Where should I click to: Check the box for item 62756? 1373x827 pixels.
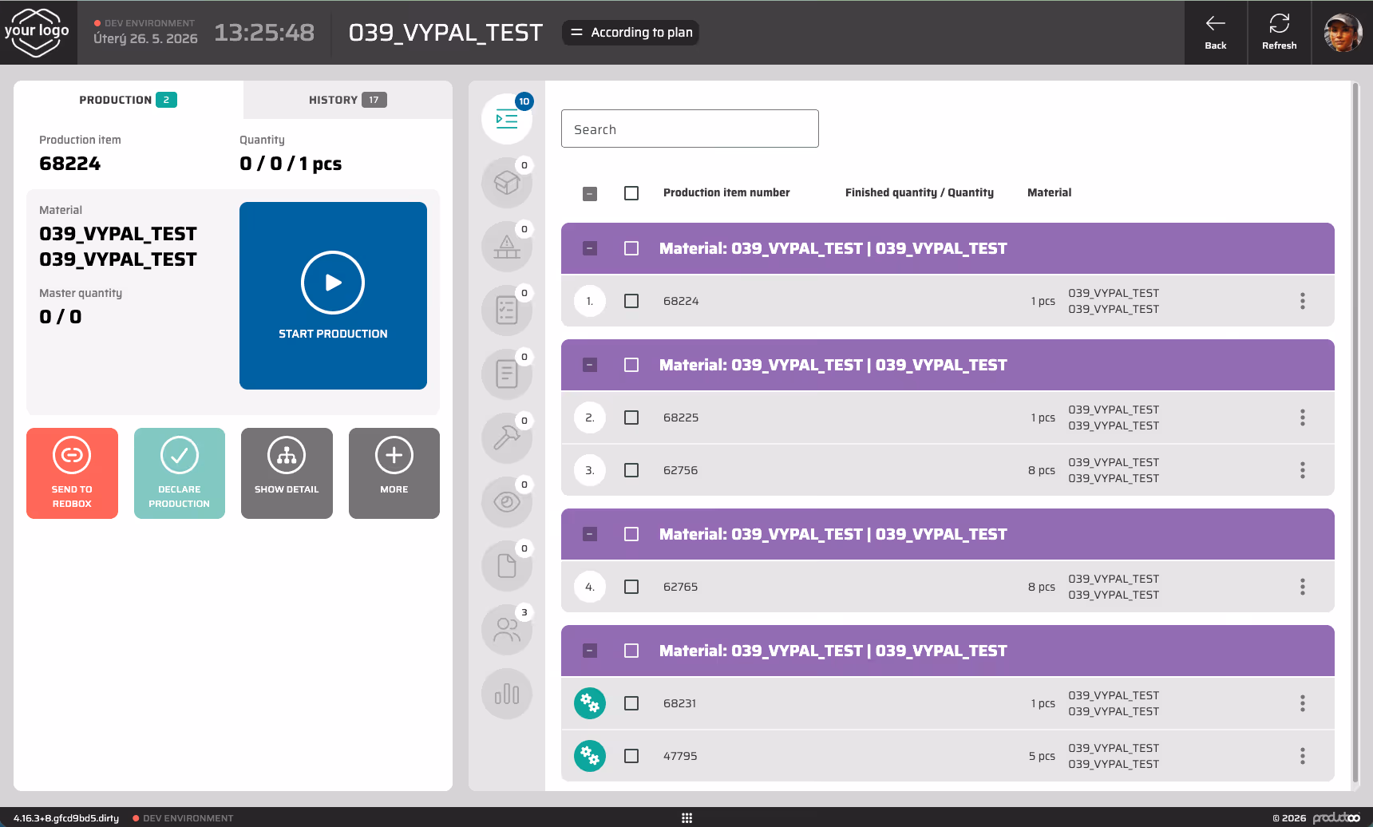631,470
